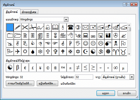Choose recently used not-equal sign

(78, 67)
